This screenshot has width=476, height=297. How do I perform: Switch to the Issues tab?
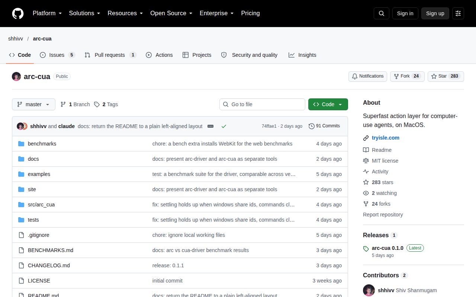tap(57, 55)
